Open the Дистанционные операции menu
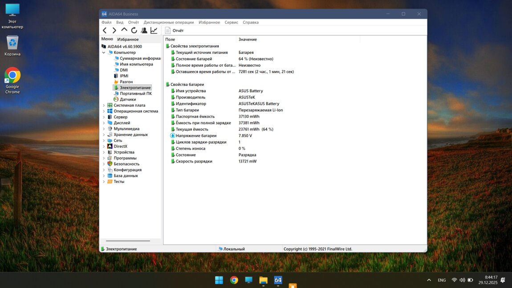 click(x=168, y=22)
